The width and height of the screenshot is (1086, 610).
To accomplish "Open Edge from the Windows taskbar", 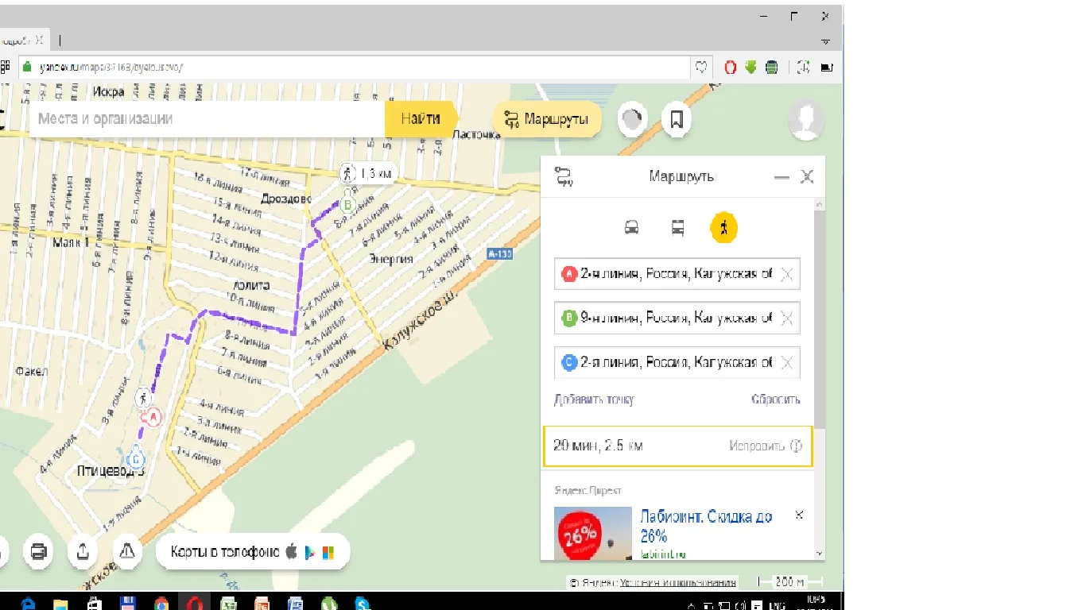I will coord(27,603).
